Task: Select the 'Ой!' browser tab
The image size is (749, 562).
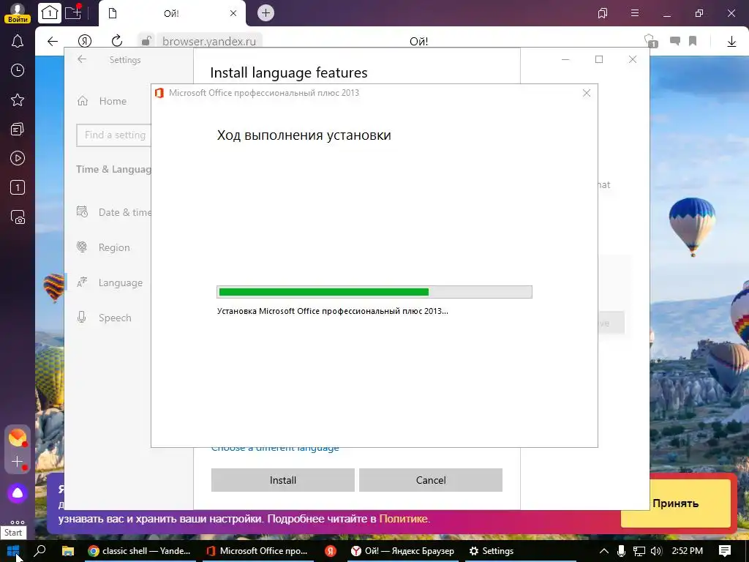Action: pos(172,13)
